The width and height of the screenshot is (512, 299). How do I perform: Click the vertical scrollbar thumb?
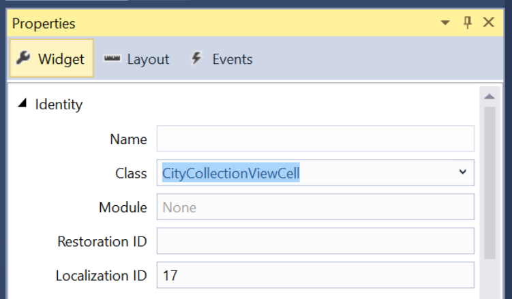[490, 183]
